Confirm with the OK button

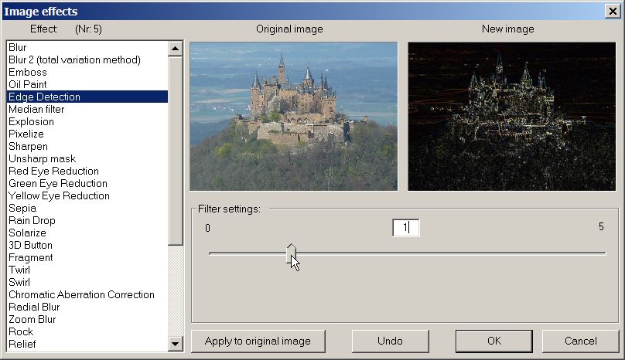tap(494, 341)
